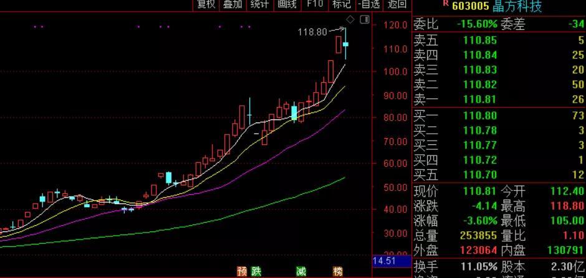Select 卖一 price 110.81

tap(480, 99)
